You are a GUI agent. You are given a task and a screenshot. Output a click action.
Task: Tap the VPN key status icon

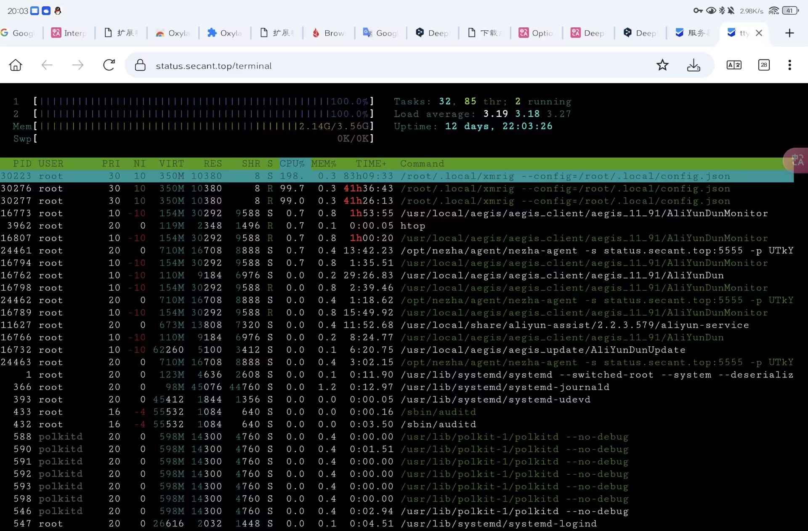(698, 11)
